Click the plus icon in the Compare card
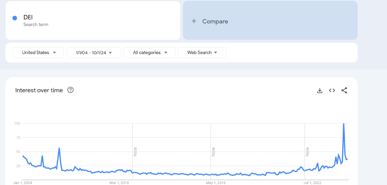Image resolution: width=387 pixels, height=185 pixels. point(194,21)
